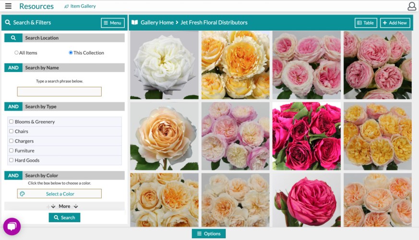Image resolution: width=419 pixels, height=240 pixels.
Task: Enable the Hard Goods type filter
Action: (11, 160)
